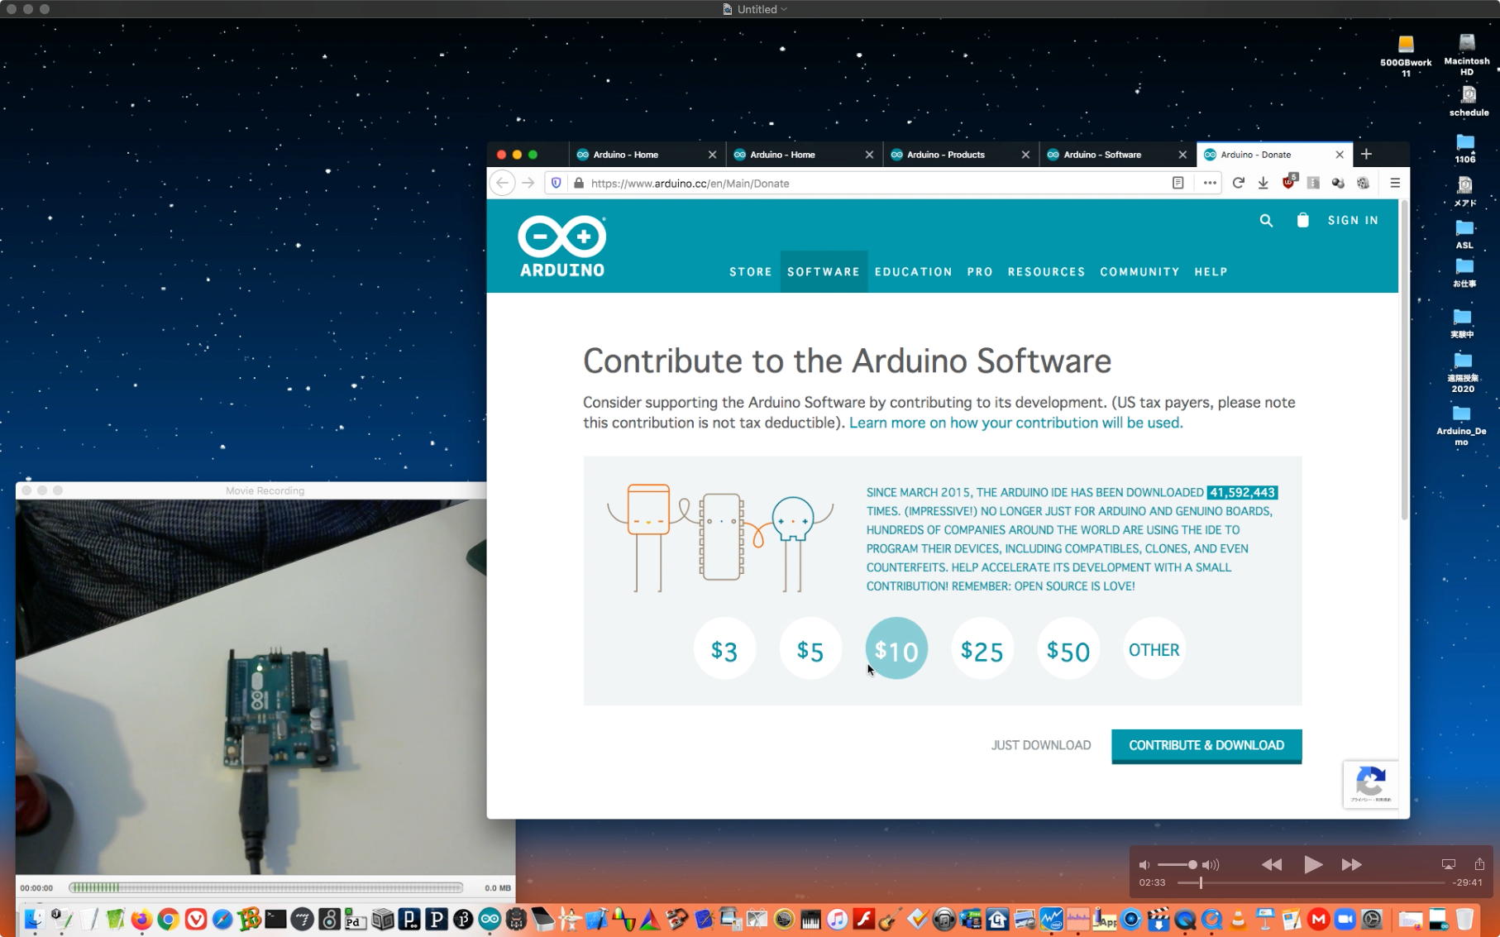
Task: Switch to the Arduino - Products tab
Action: pyautogui.click(x=959, y=155)
